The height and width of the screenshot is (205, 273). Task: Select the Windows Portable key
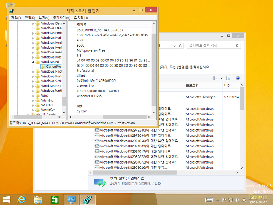click(51, 76)
